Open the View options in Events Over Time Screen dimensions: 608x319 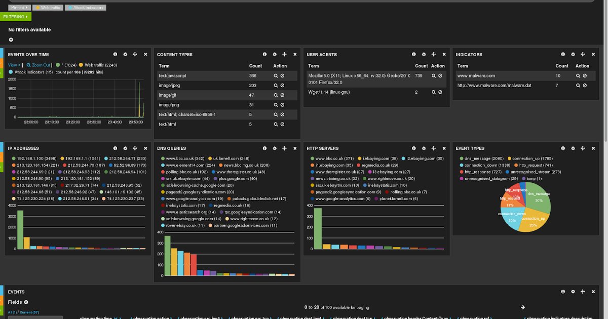14,65
